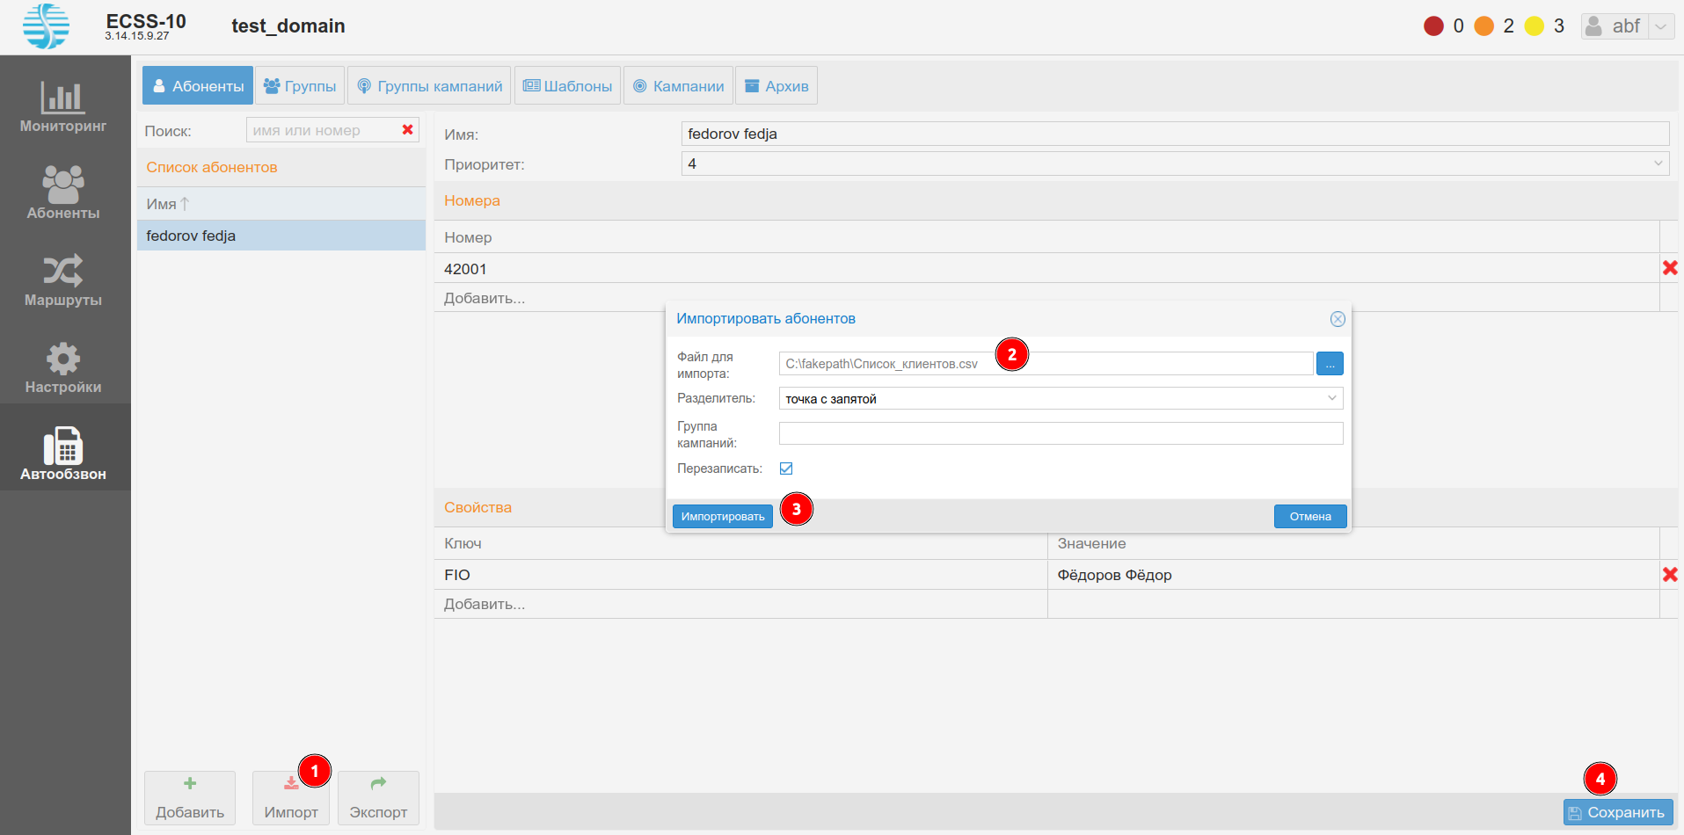Select the Автообзвон sidebar icon

pos(63,454)
